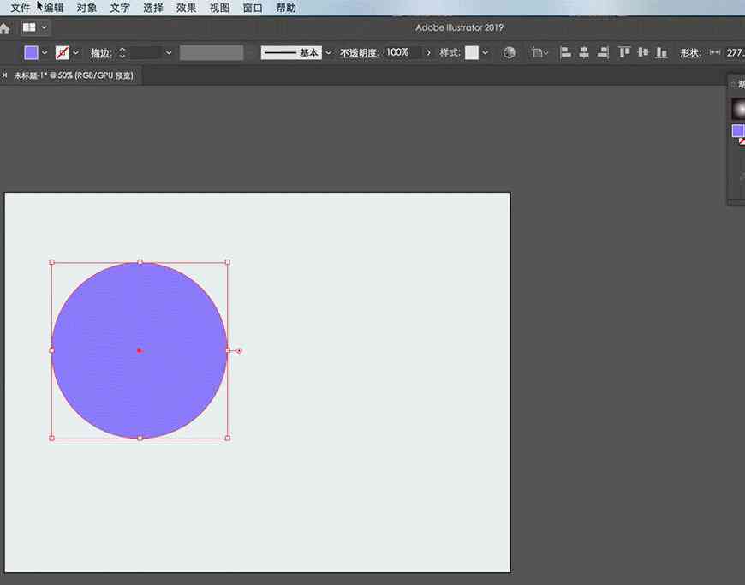
Task: Click bottom-right bounding box handle
Action: coord(228,439)
